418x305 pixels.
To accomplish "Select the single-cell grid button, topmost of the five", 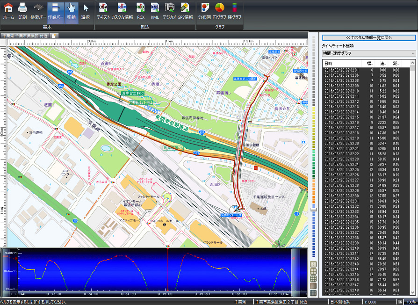I will tap(313, 264).
